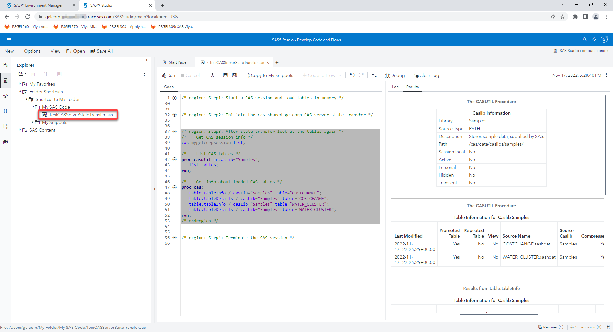Viewport: 613px width, 332px height.
Task: Open the Explorer more options menu
Action: (x=144, y=74)
